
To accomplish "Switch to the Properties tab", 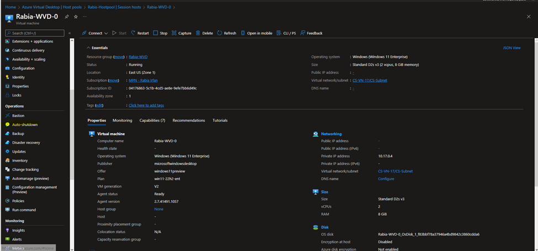I will pos(97,121).
